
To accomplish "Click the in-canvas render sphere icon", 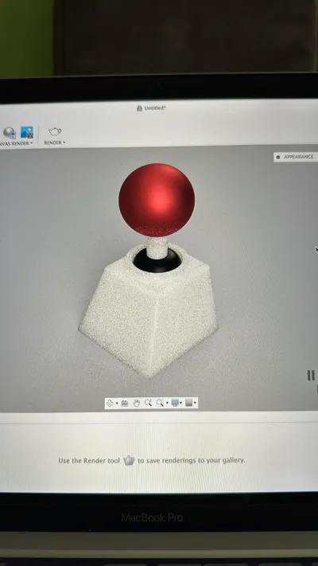I will point(10,133).
